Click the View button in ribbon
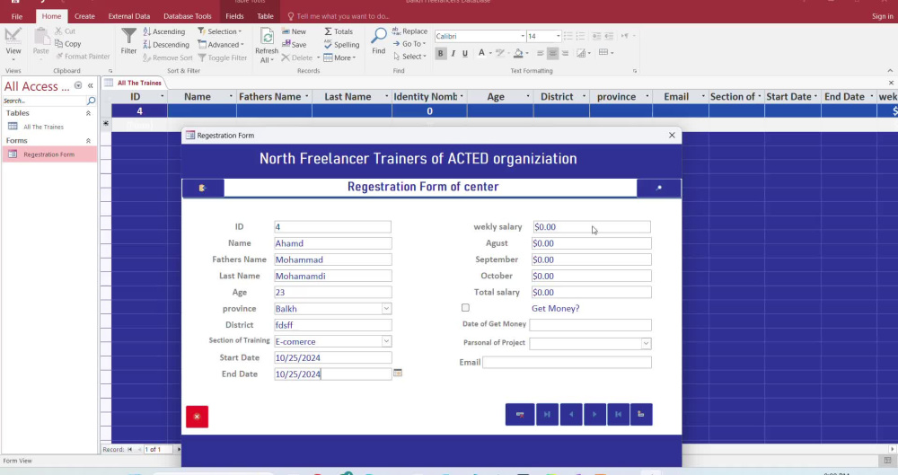This screenshot has height=475, width=898. (x=13, y=45)
